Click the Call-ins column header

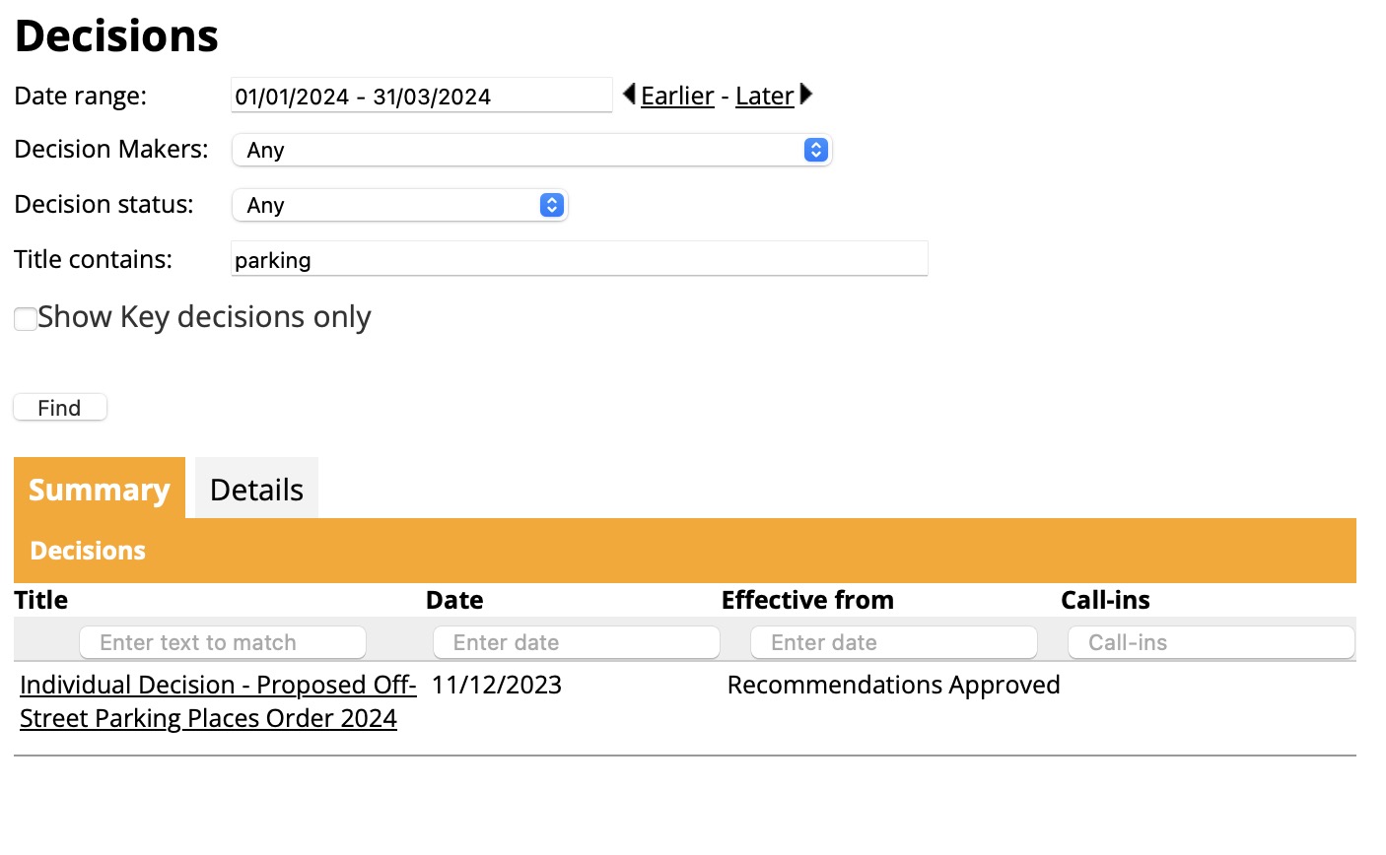point(1105,600)
